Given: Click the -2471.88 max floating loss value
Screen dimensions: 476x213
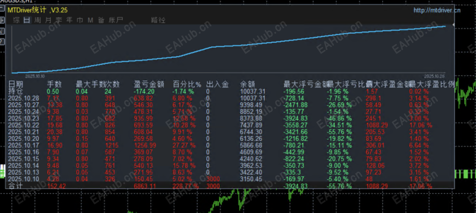Looking at the screenshot, I should [x=296, y=105].
